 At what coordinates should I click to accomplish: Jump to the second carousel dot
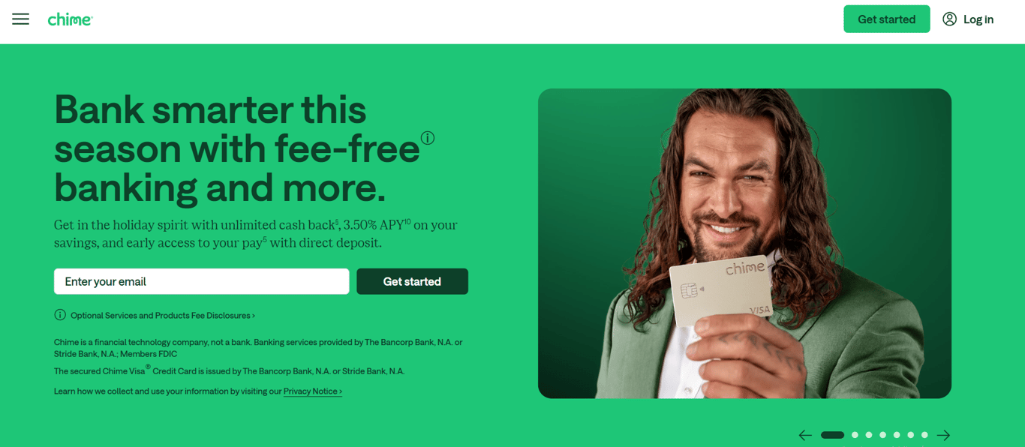tap(855, 435)
